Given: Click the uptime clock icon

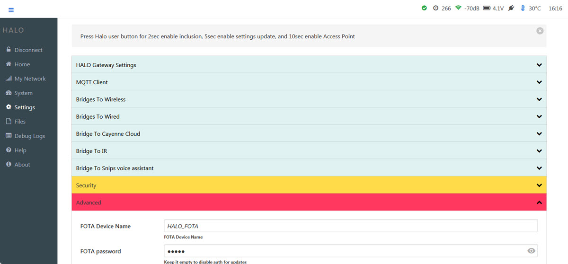Looking at the screenshot, I should pos(435,8).
